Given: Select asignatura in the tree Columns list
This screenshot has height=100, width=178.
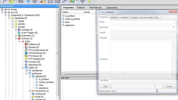Looking at the screenshot, I should click(x=43, y=88).
